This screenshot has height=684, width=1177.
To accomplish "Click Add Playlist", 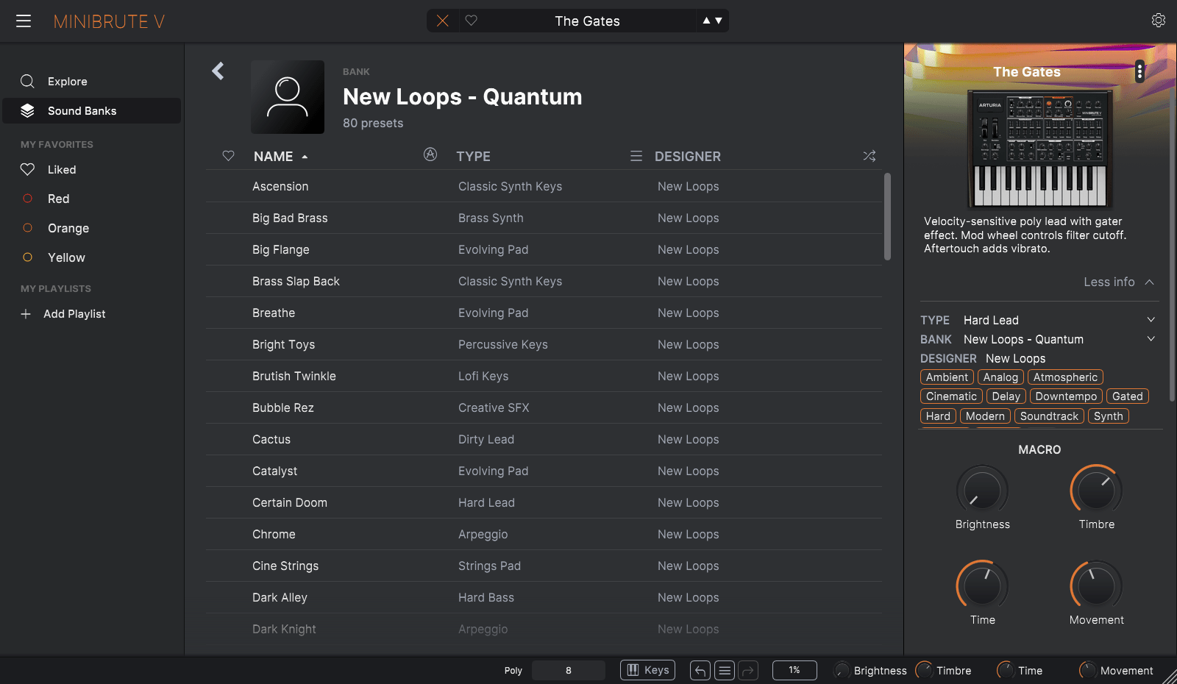I will pos(74,314).
